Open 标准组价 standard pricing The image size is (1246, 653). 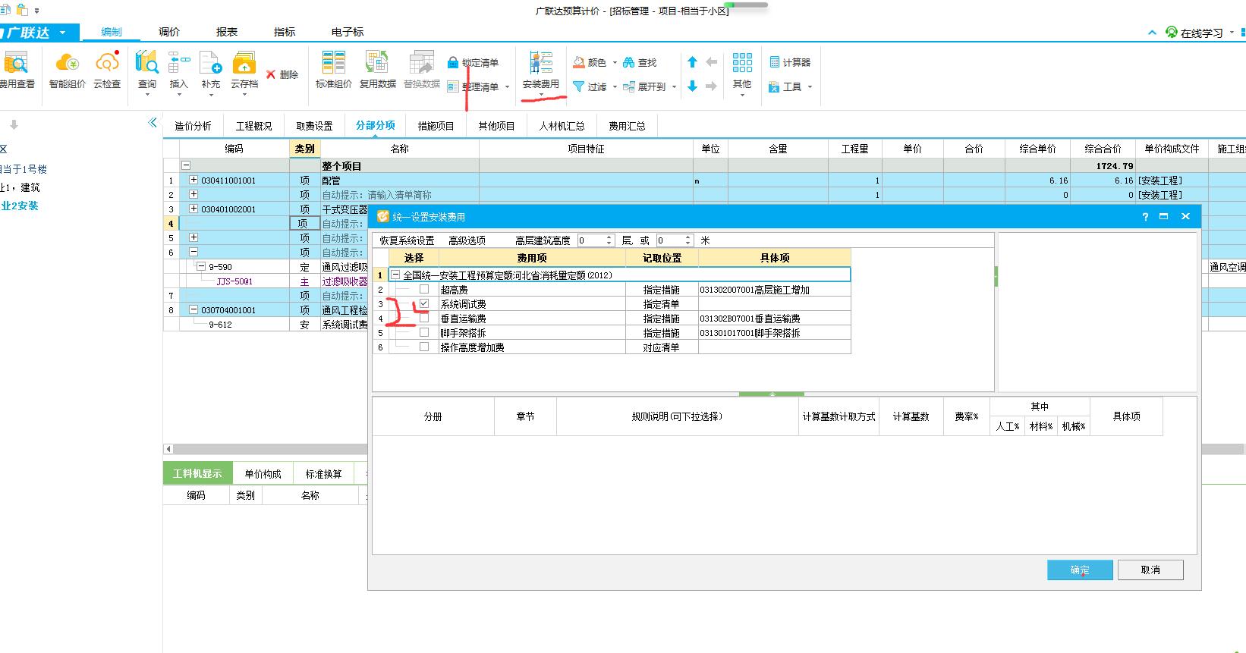[334, 71]
